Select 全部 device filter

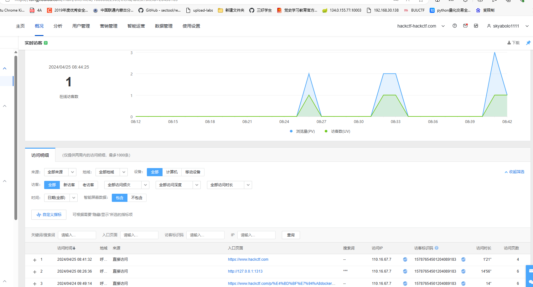click(155, 172)
